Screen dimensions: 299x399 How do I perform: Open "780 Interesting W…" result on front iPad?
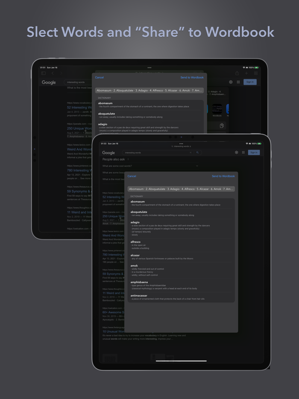click(x=113, y=255)
